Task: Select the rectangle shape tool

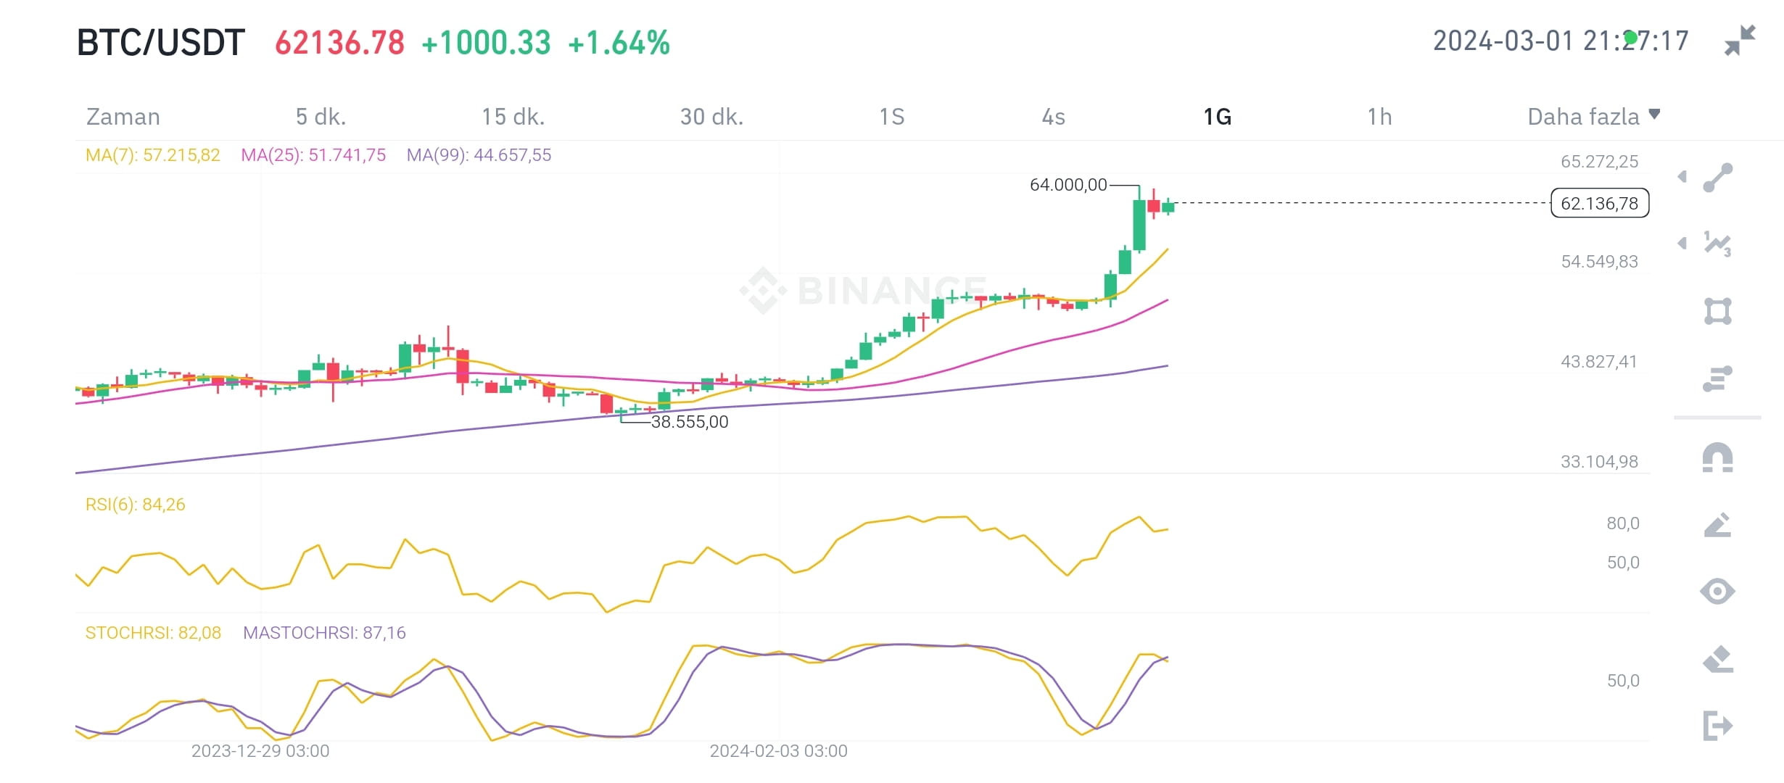Action: coord(1719,312)
